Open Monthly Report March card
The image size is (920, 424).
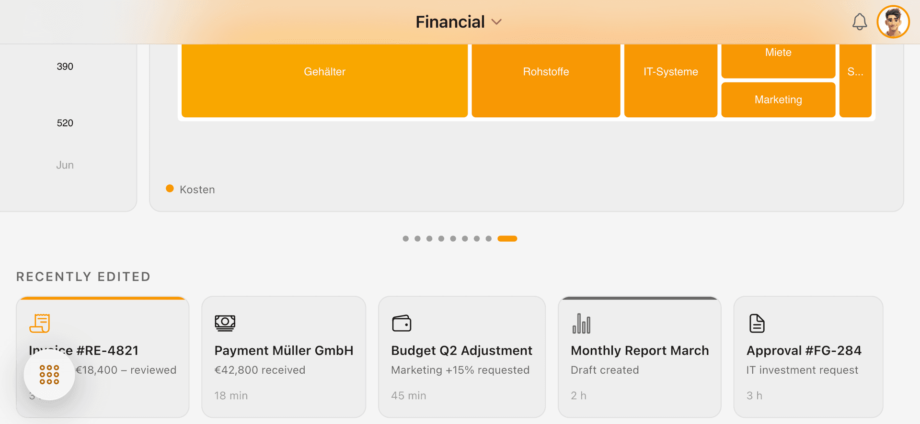click(640, 357)
